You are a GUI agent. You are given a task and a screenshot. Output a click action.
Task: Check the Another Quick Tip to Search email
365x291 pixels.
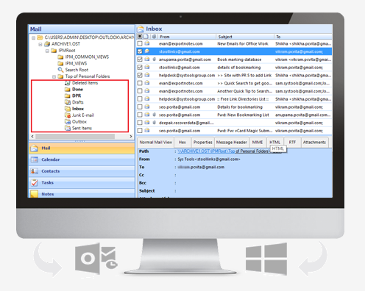(x=140, y=91)
